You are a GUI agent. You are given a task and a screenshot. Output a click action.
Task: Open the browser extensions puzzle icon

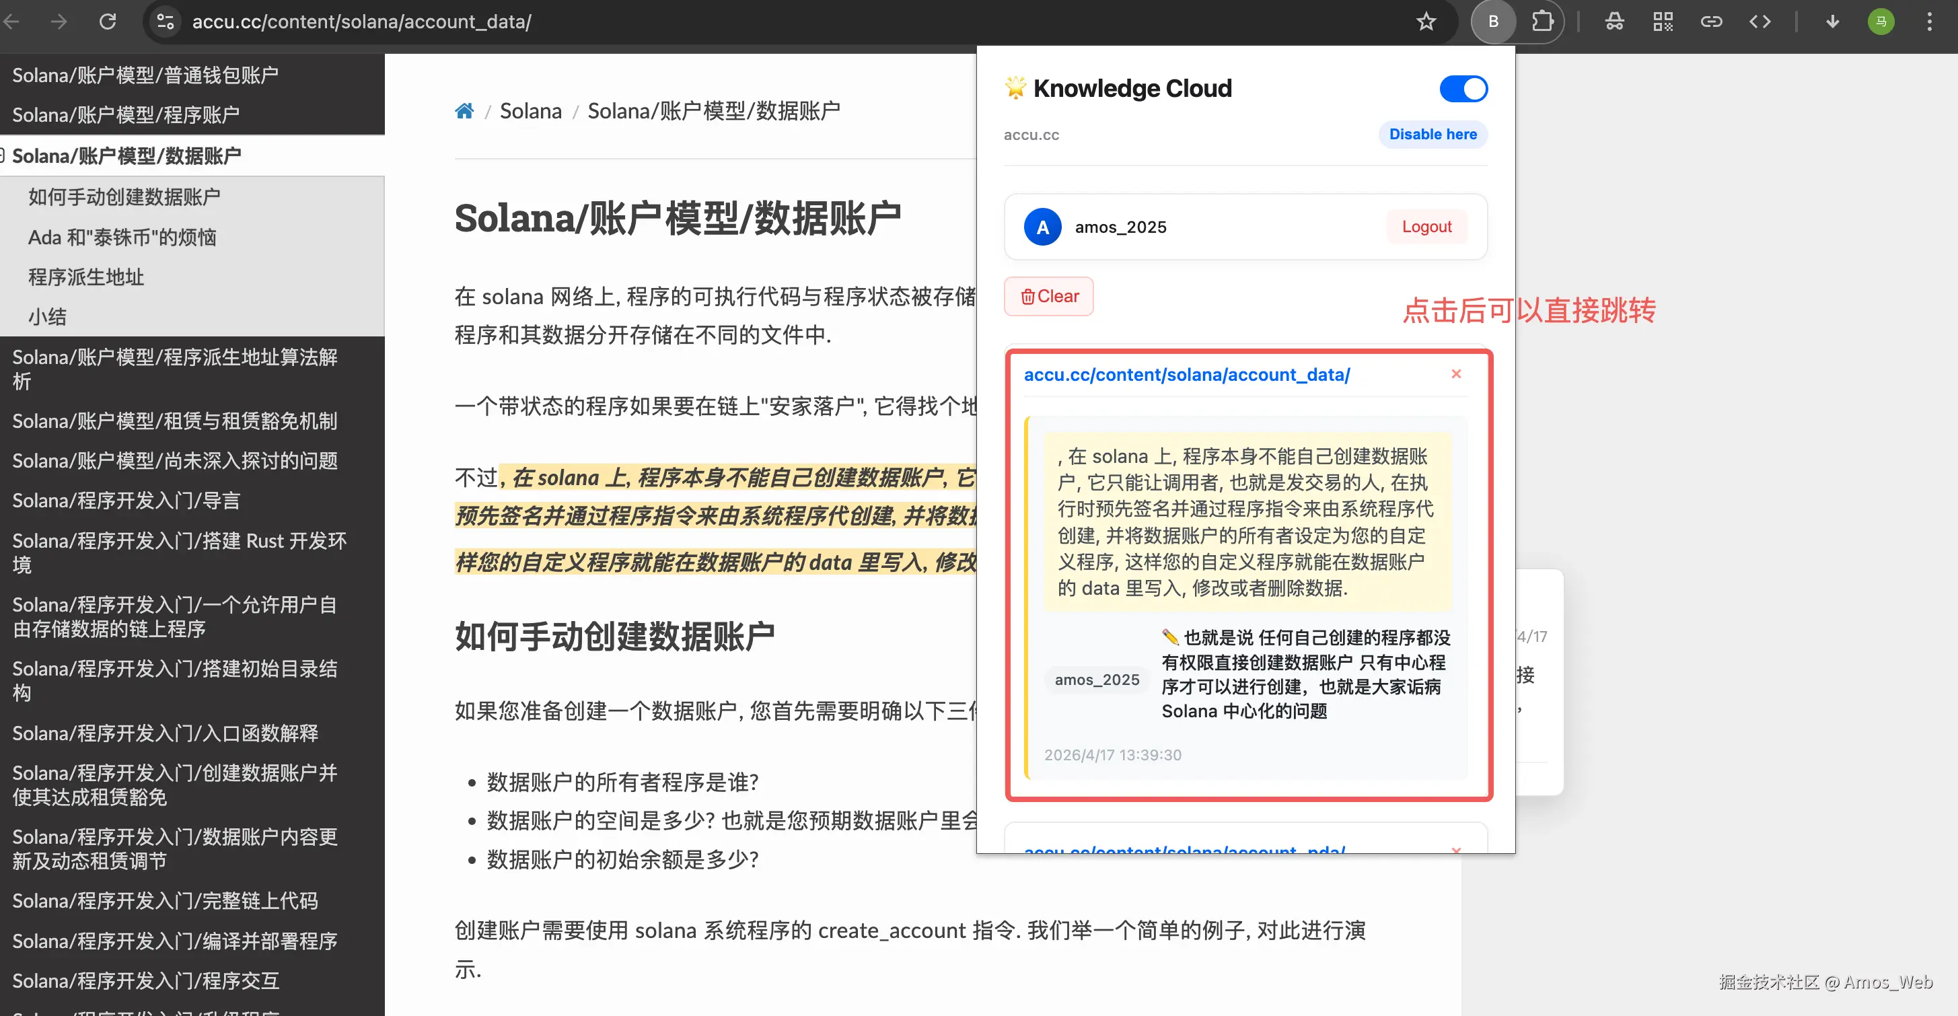click(1542, 22)
